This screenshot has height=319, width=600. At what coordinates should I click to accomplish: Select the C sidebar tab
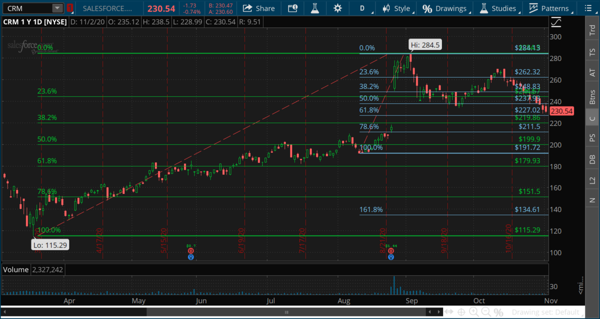[x=592, y=118]
